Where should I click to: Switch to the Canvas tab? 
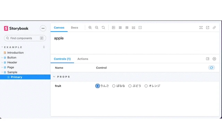59,28
